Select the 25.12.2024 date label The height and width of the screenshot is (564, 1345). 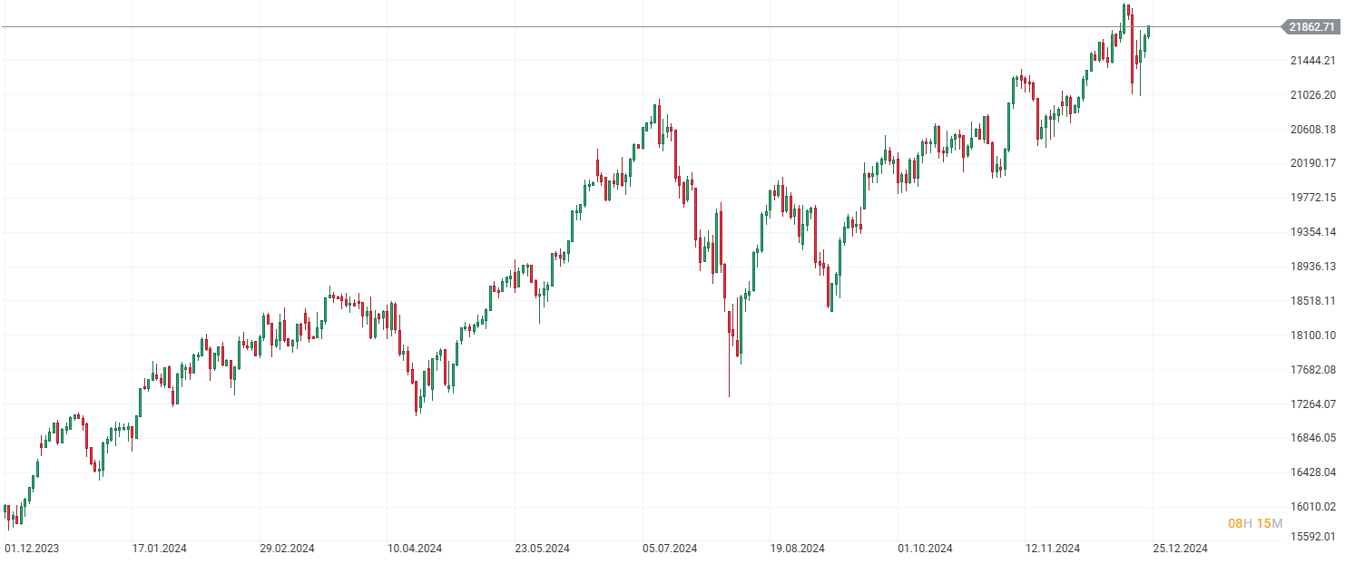click(1180, 549)
